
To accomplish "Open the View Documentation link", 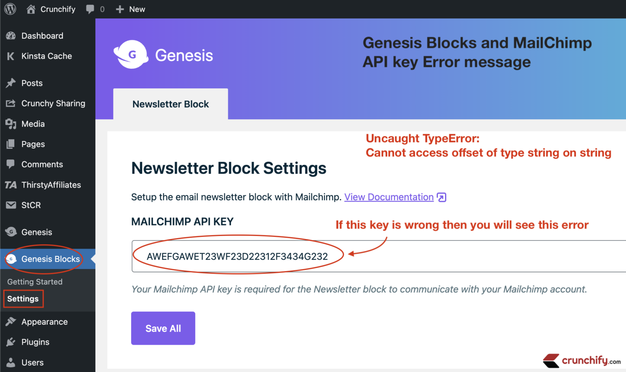I will coord(389,197).
